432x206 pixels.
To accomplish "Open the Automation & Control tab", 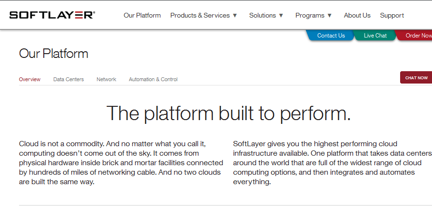I will click(153, 79).
